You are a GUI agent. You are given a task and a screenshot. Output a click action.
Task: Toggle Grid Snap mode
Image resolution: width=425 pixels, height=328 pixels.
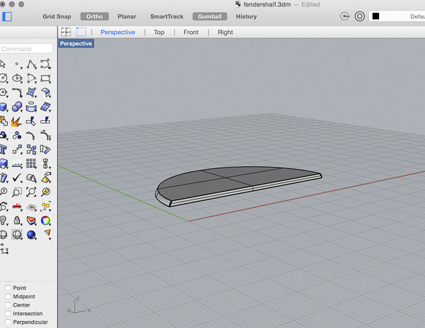[x=57, y=16]
